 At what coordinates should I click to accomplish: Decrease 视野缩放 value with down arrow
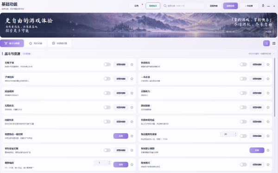coord(109,164)
